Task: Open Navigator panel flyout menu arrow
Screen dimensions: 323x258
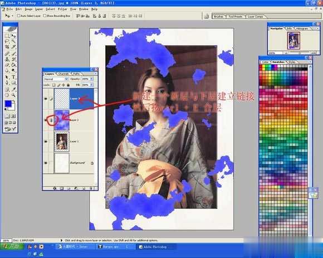Action: pos(318,28)
